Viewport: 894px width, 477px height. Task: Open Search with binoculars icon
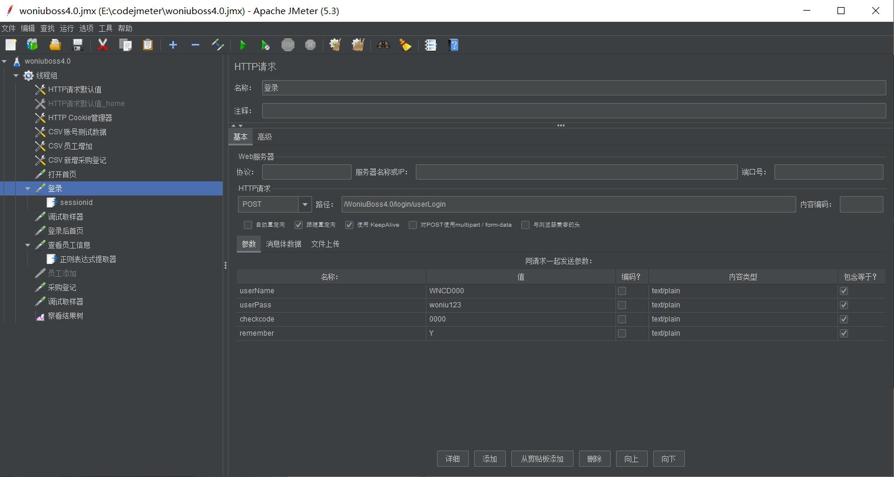[x=383, y=45]
